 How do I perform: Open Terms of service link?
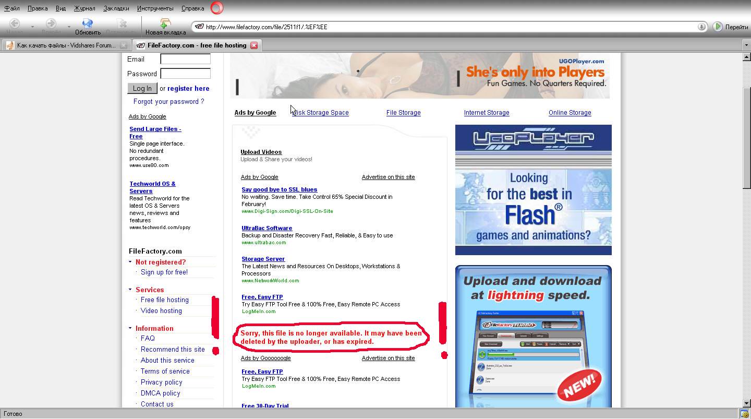(165, 372)
